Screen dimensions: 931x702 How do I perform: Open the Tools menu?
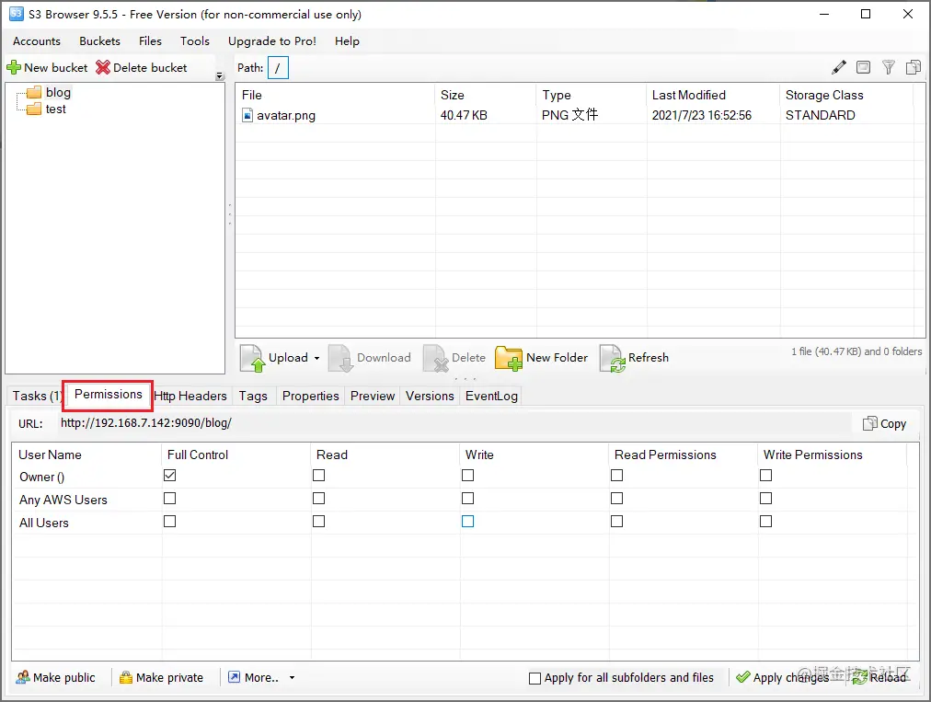[x=195, y=41]
